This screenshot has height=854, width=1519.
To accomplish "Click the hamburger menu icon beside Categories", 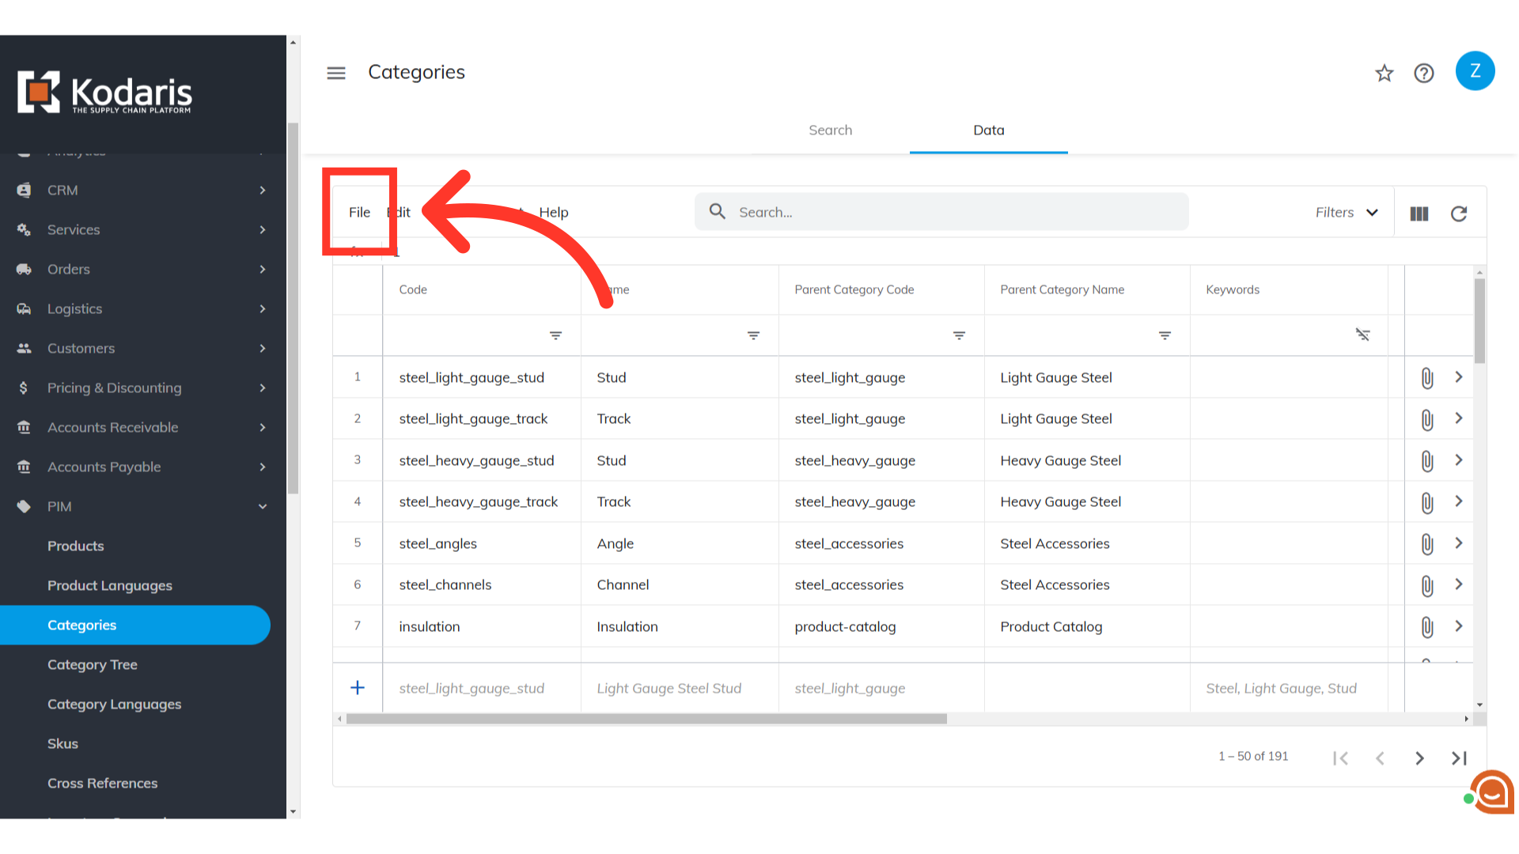I will (336, 73).
